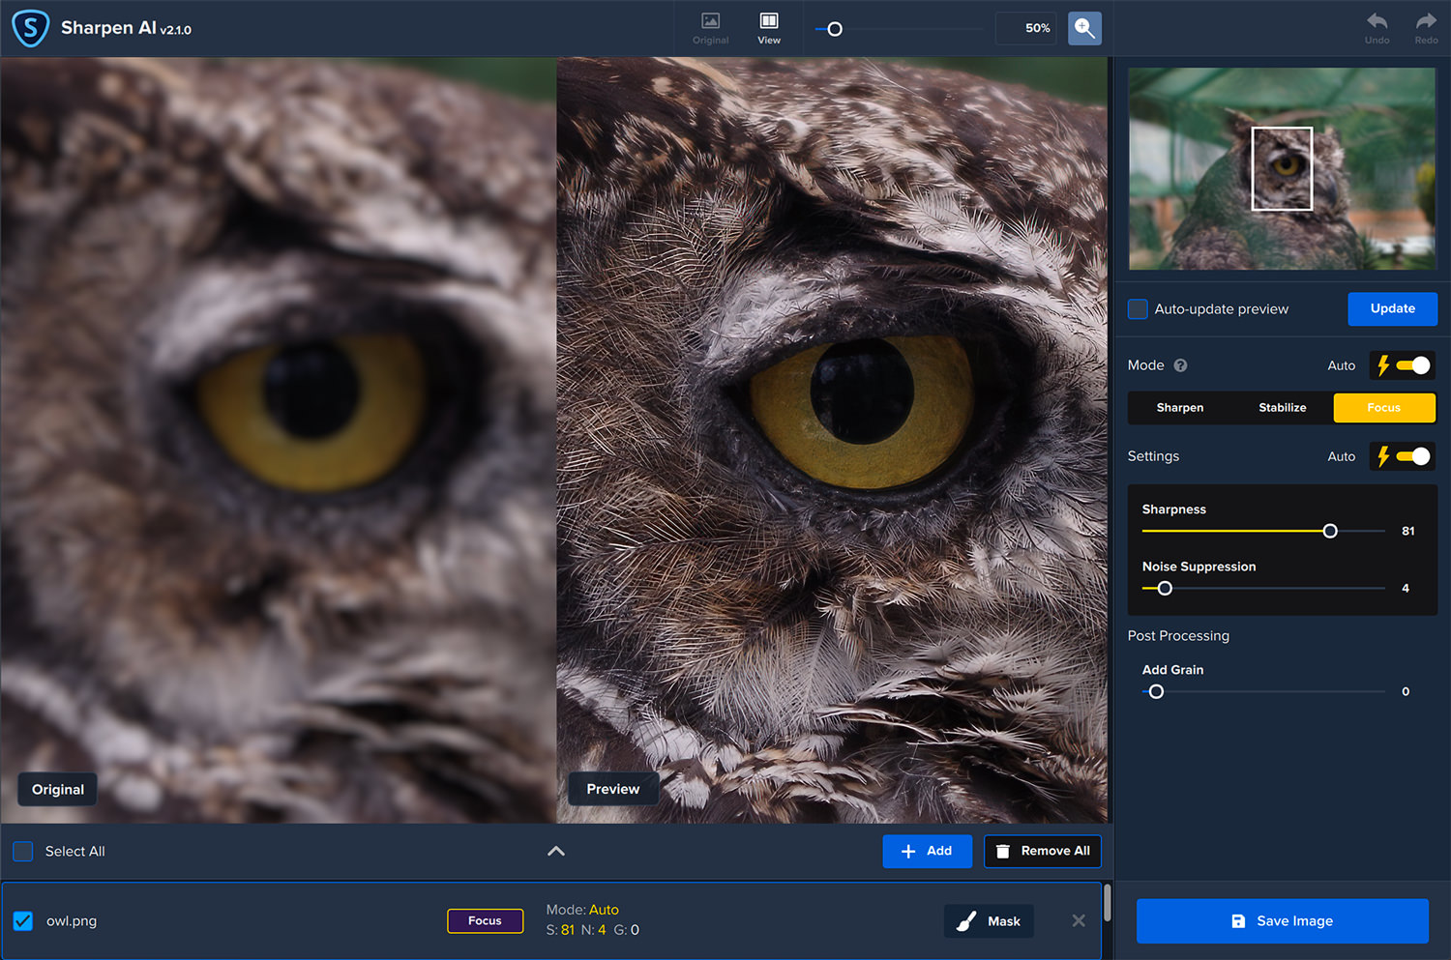This screenshot has height=960, width=1451.
Task: Switch to the Sharpen tab
Action: pos(1179,407)
